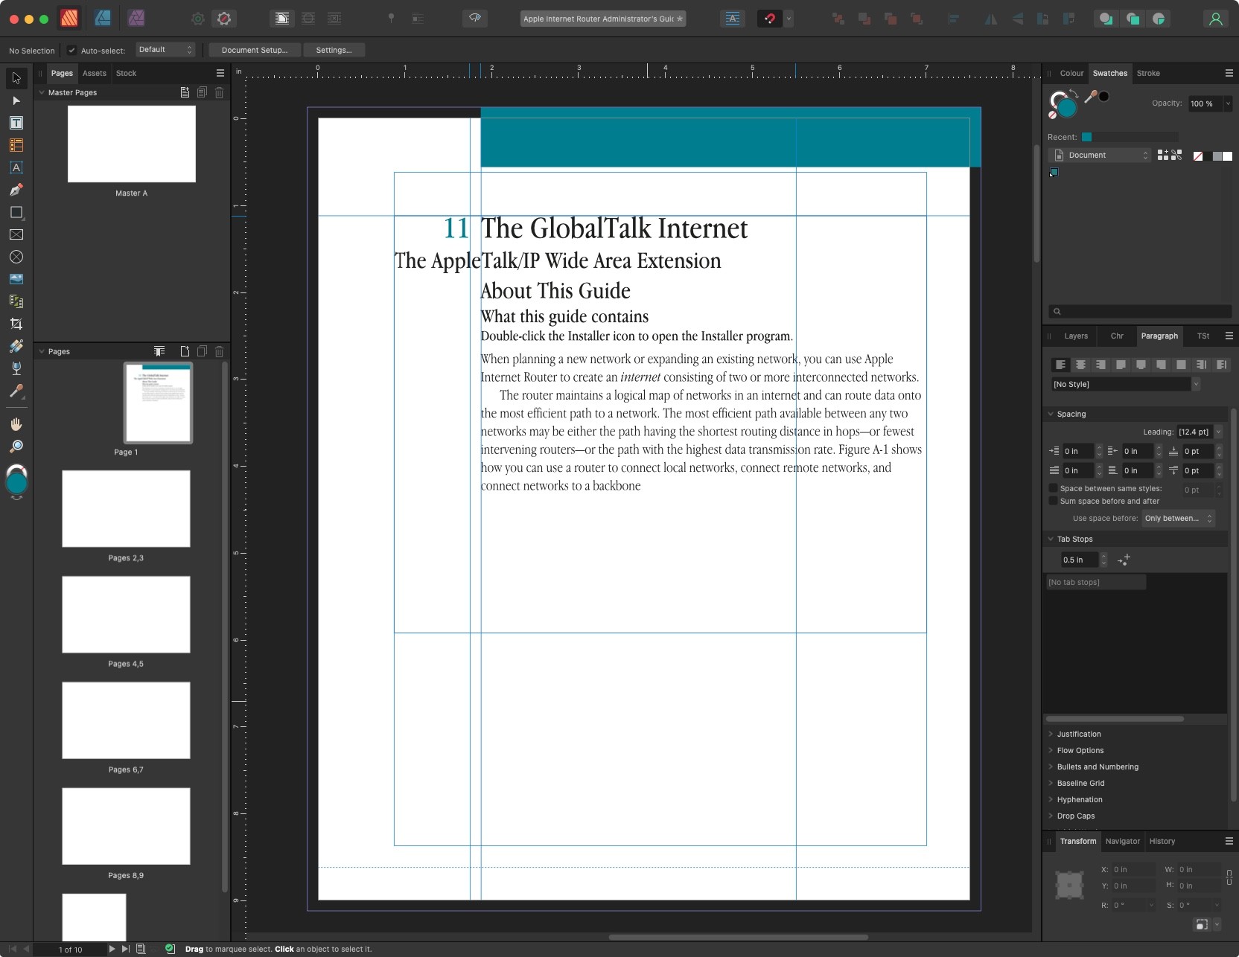This screenshot has width=1239, height=957.
Task: Select the Colour Picker tool
Action: tap(16, 391)
